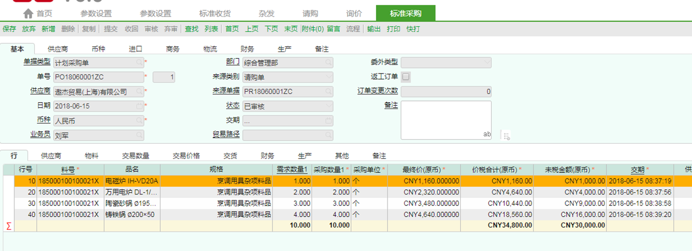The height and width of the screenshot is (251, 692).
Task: Toggle the 返工订单 checkbox
Action: tap(406, 76)
